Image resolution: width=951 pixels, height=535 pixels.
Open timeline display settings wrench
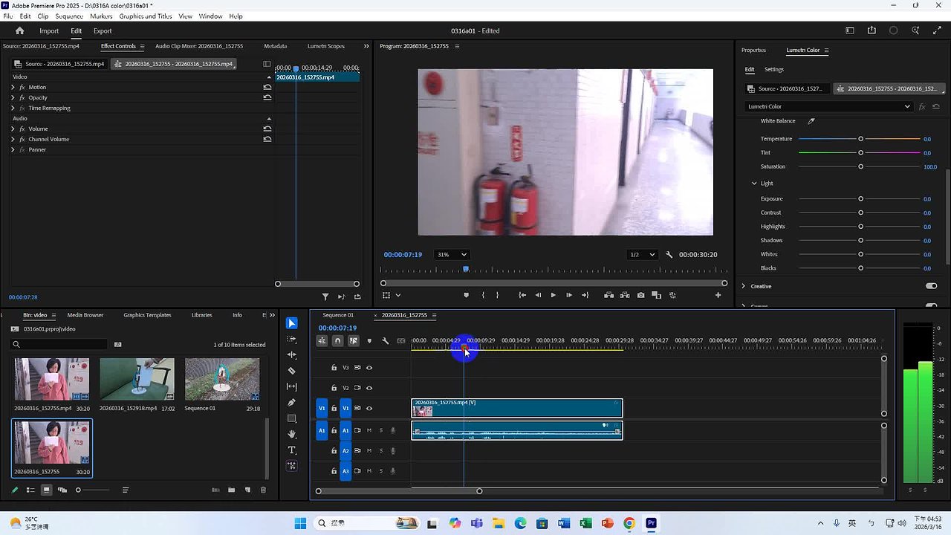pyautogui.click(x=385, y=341)
